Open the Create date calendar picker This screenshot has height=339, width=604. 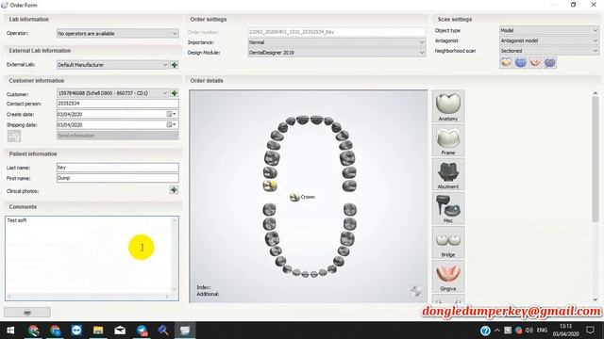click(x=172, y=114)
